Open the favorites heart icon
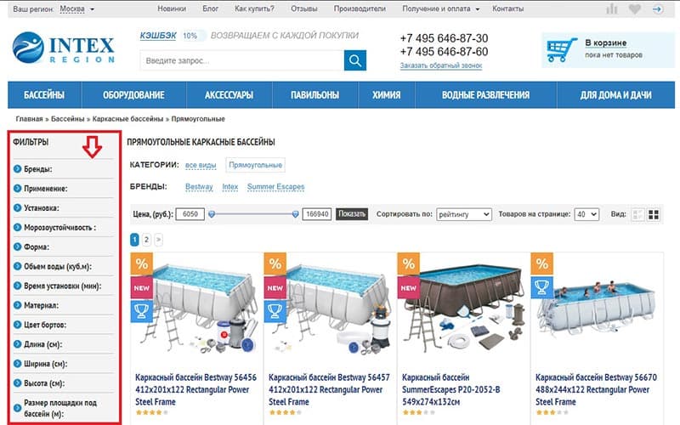 (634, 9)
